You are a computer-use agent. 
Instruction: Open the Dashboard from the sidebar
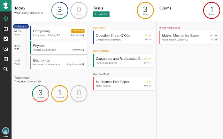coord(6,19)
